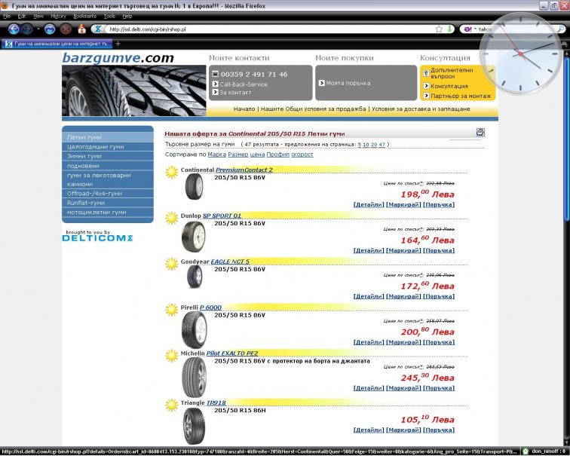The width and height of the screenshot is (570, 456).
Task: Go to the Home page icon
Action: pyautogui.click(x=81, y=29)
